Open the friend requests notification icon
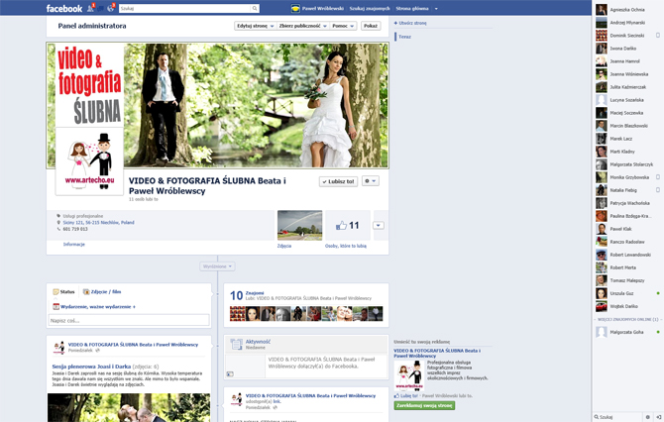 click(90, 8)
